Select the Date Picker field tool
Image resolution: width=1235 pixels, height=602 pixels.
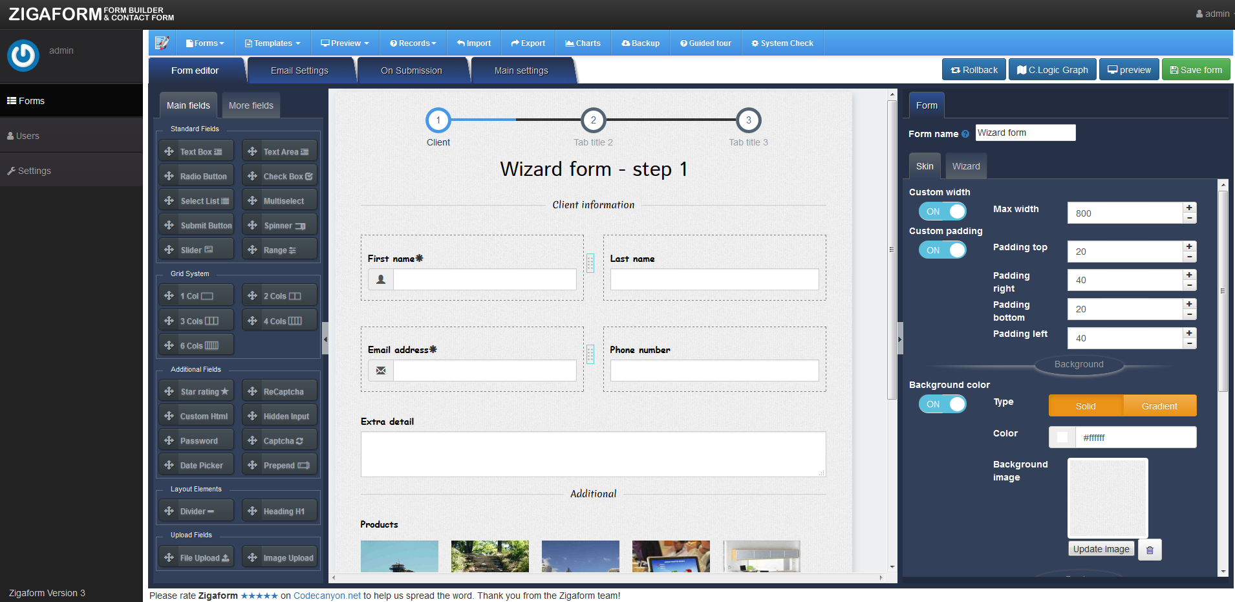tap(196, 464)
